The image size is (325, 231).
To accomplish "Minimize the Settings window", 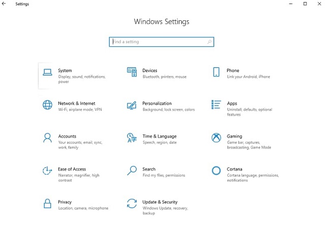I will pos(291,4).
